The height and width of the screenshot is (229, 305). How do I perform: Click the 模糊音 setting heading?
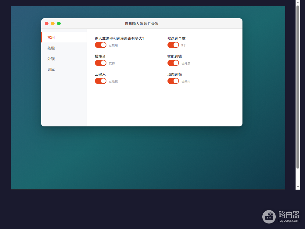click(x=100, y=56)
